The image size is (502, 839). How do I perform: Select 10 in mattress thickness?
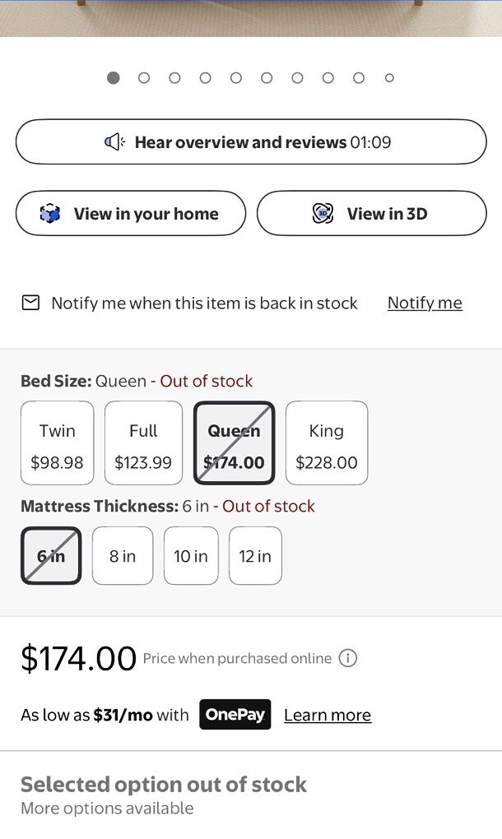pyautogui.click(x=191, y=556)
